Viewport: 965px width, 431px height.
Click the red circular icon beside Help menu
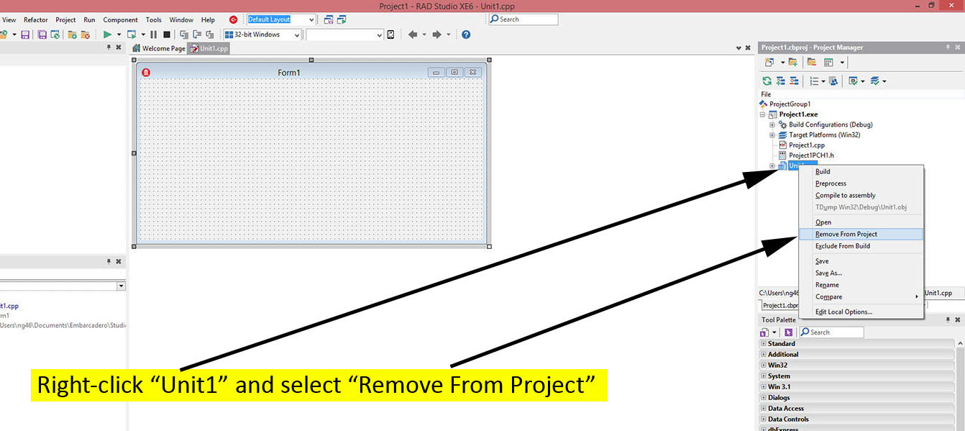233,19
